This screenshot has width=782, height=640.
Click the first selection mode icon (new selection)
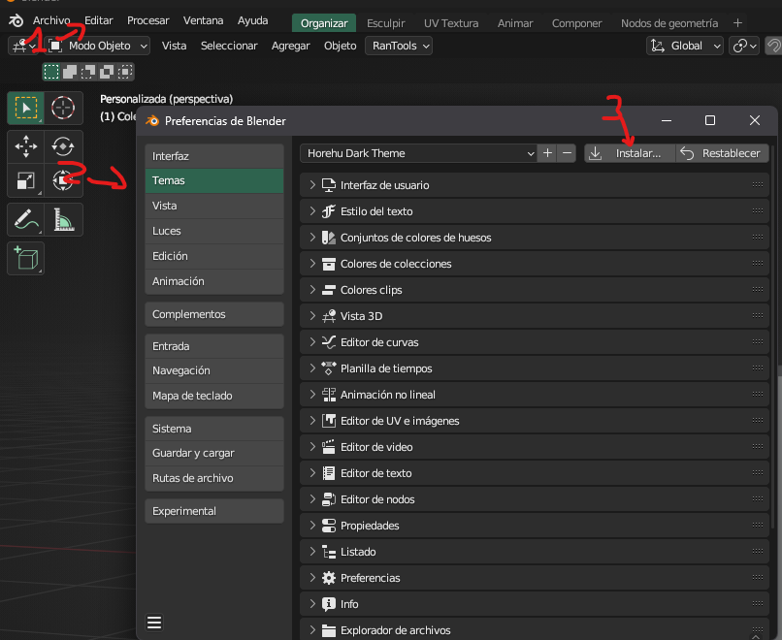point(51,72)
